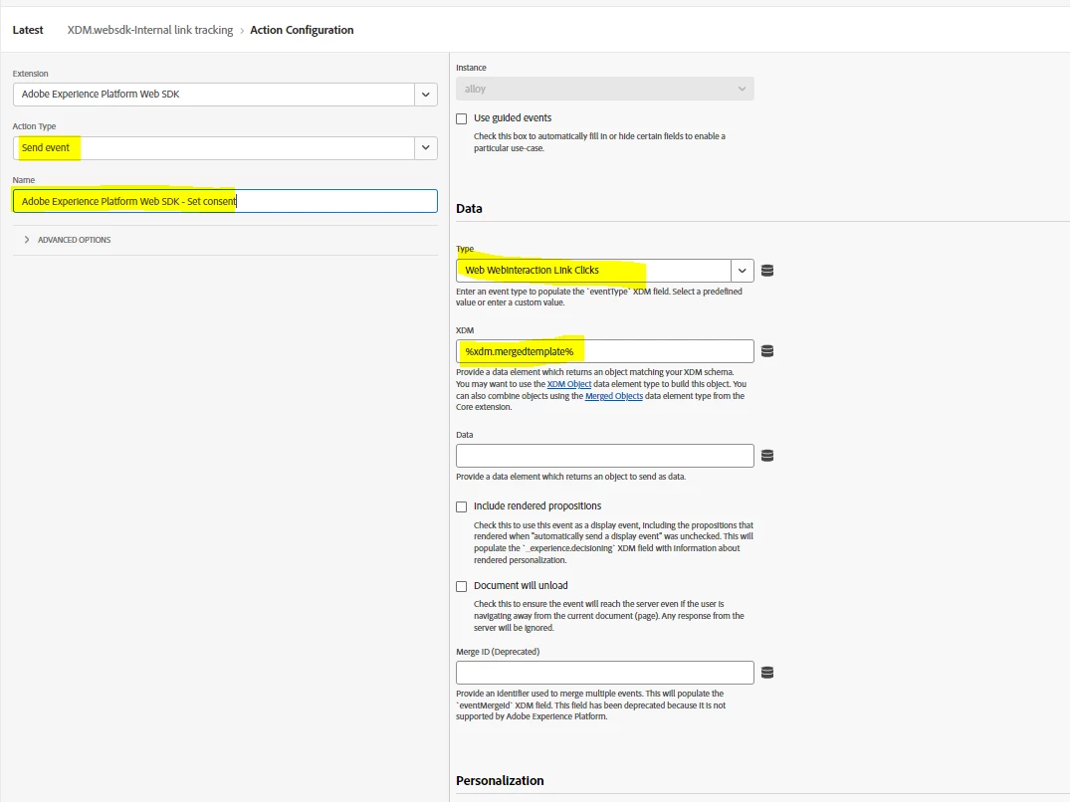Screen dimensions: 1070x802
Task: Expand the Advanced Options section
Action: 68,240
